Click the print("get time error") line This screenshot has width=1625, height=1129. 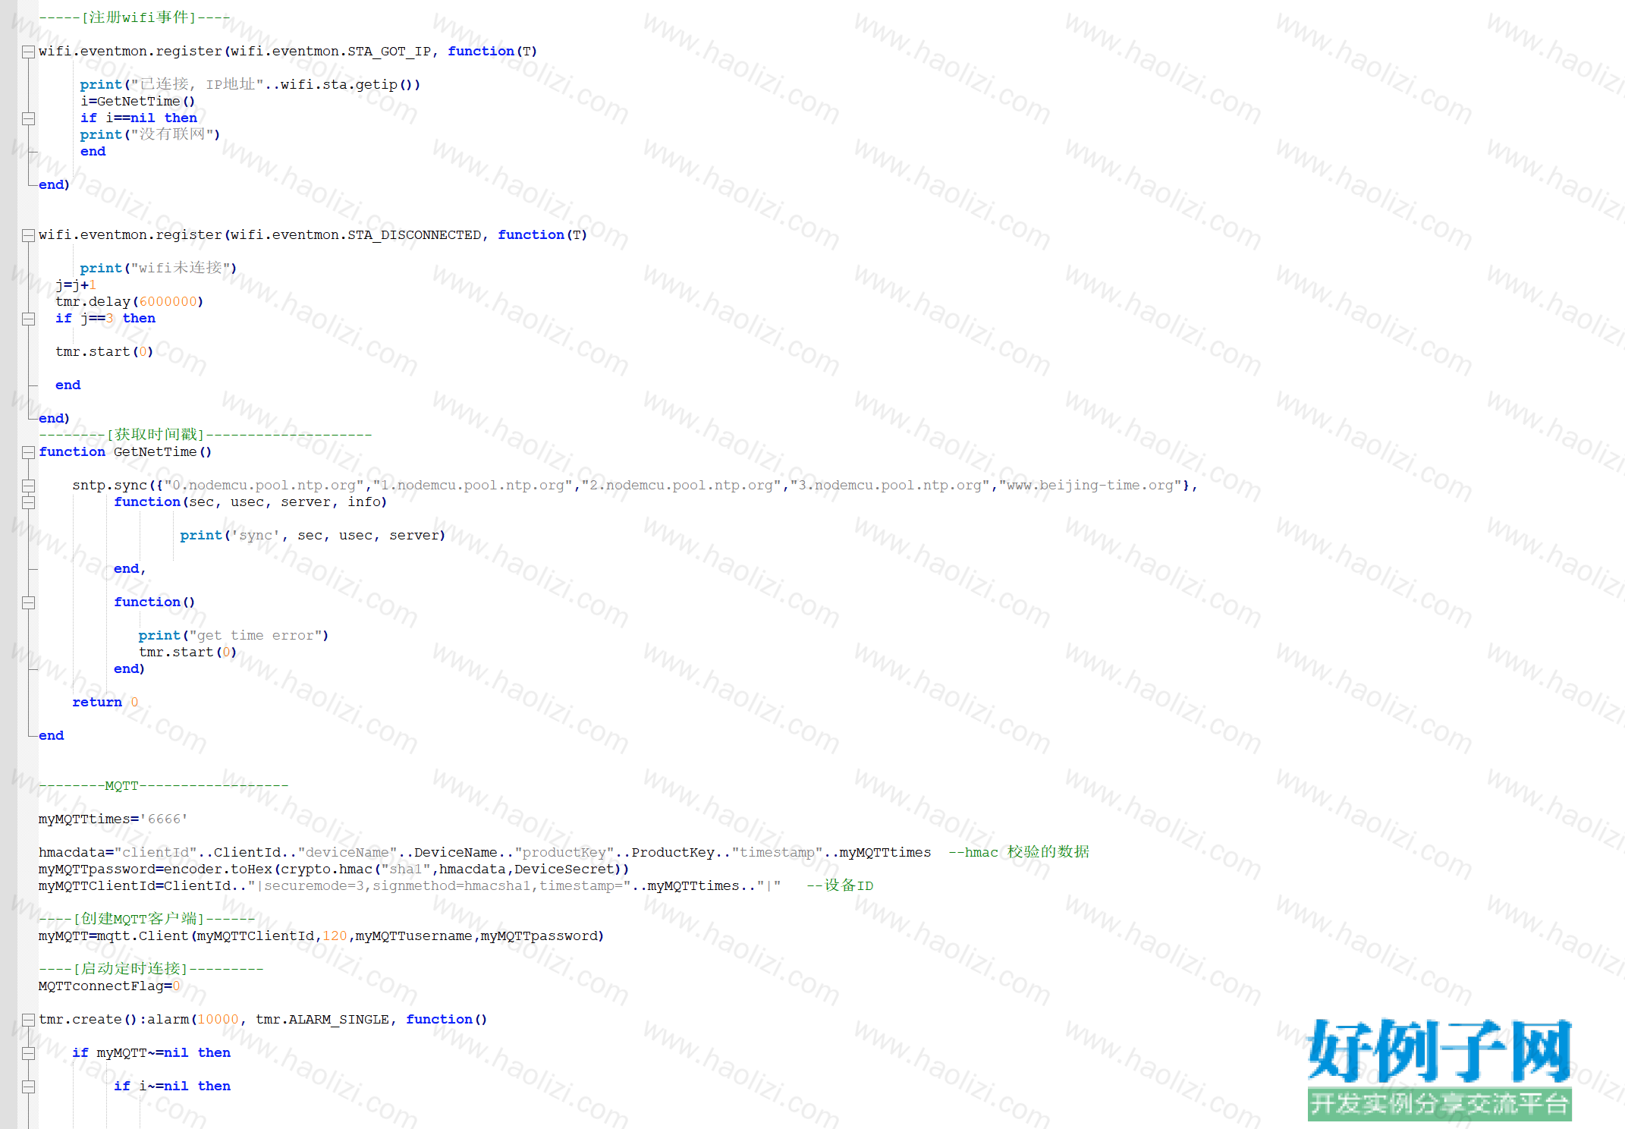coord(233,636)
